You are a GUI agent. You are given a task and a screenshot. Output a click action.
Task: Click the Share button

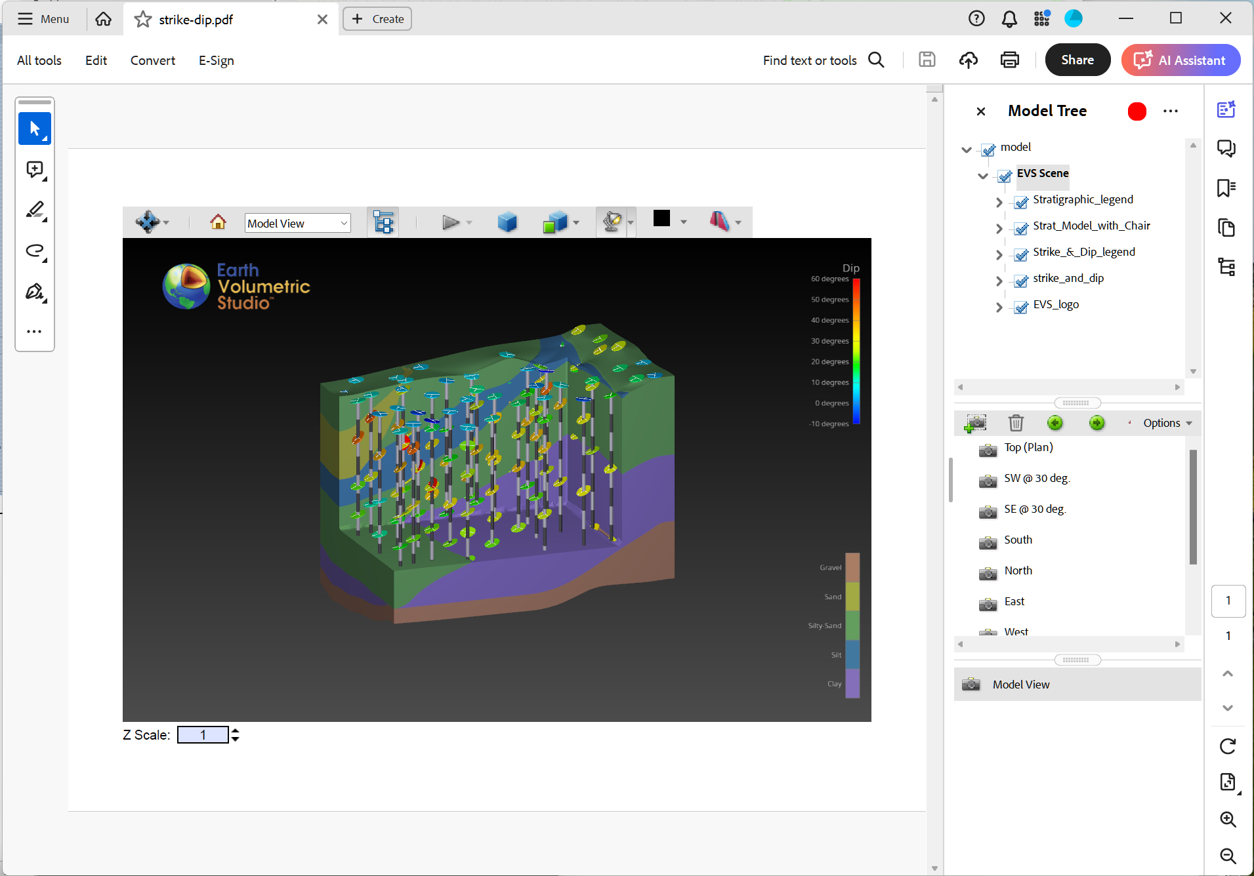click(1077, 60)
